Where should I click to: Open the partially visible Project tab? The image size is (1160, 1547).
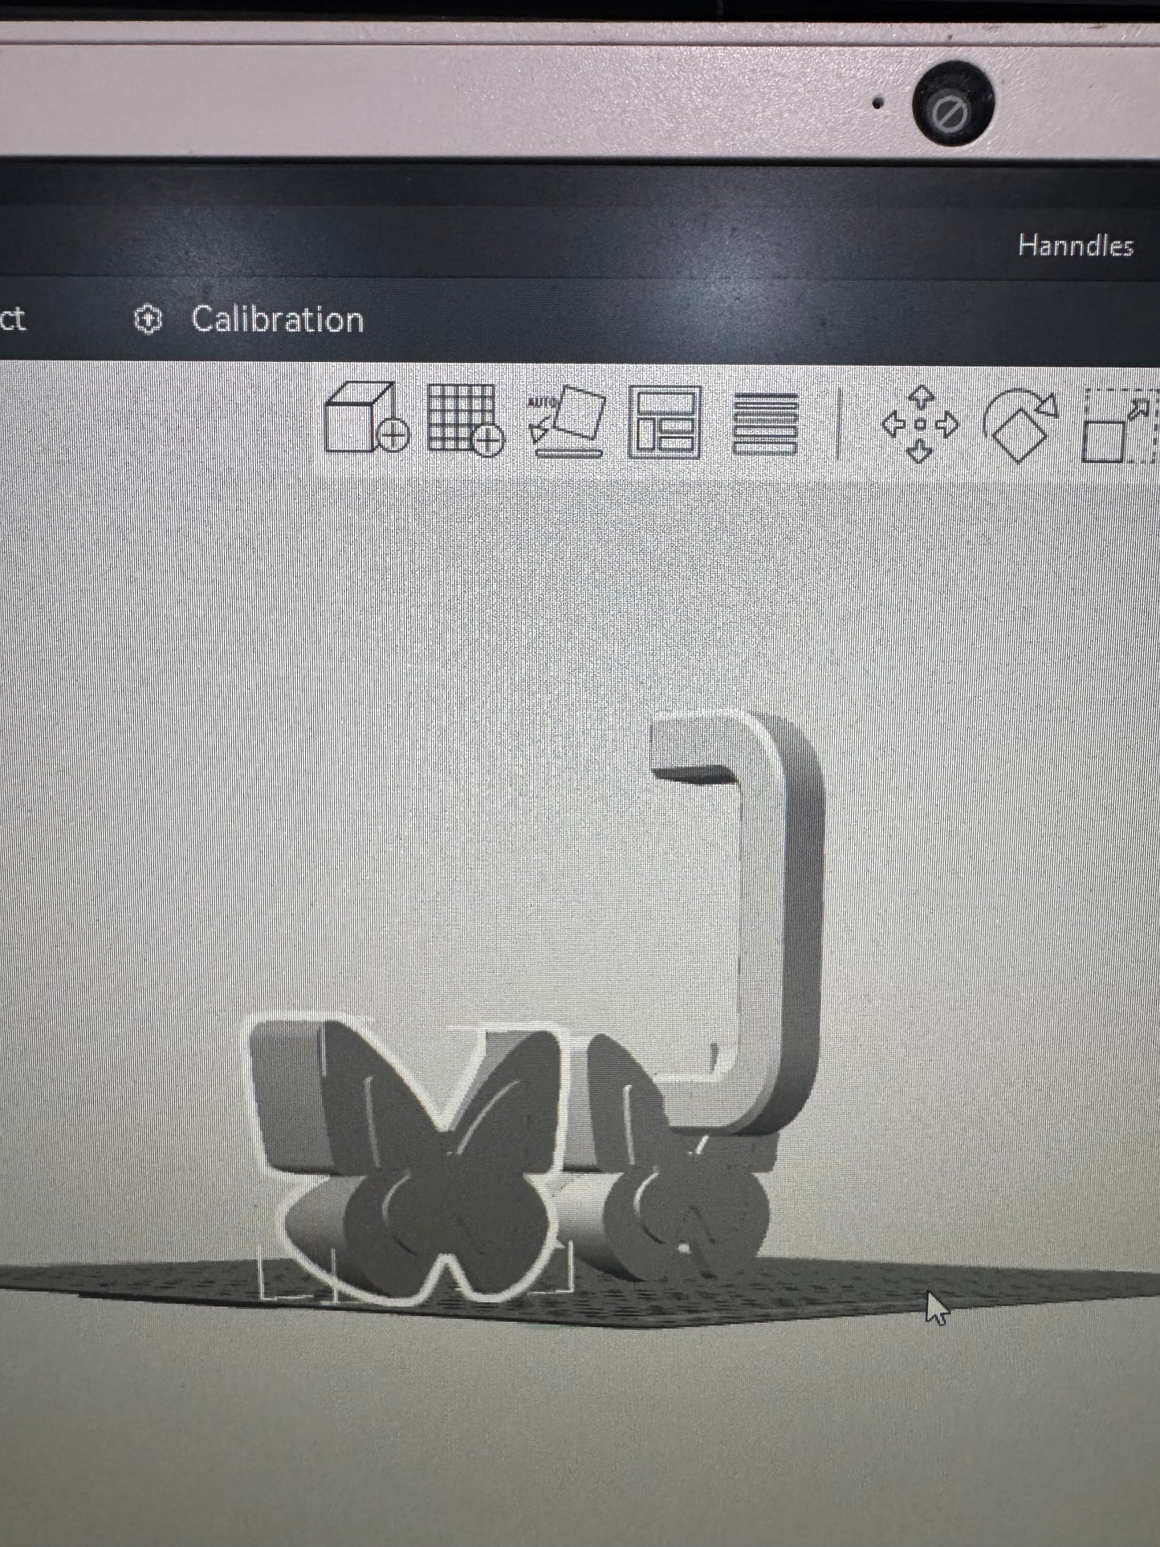click(12, 319)
